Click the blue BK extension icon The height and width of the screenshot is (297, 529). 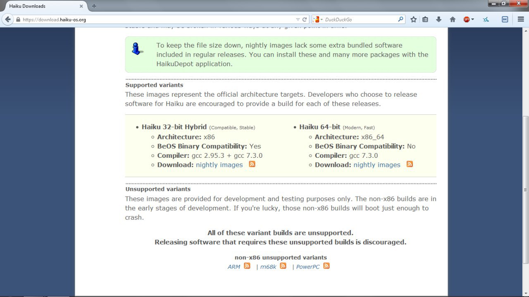click(x=505, y=19)
